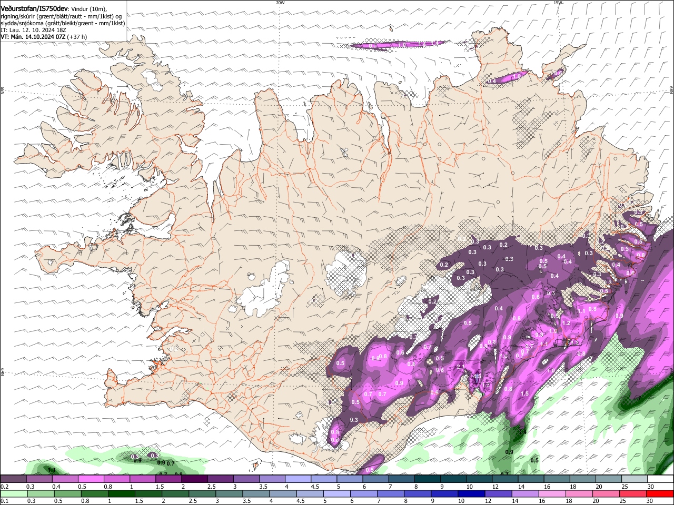This screenshot has width=674, height=505.
Task: Select the top-row legend swatch for 0.2–0.3
Action: [13, 479]
